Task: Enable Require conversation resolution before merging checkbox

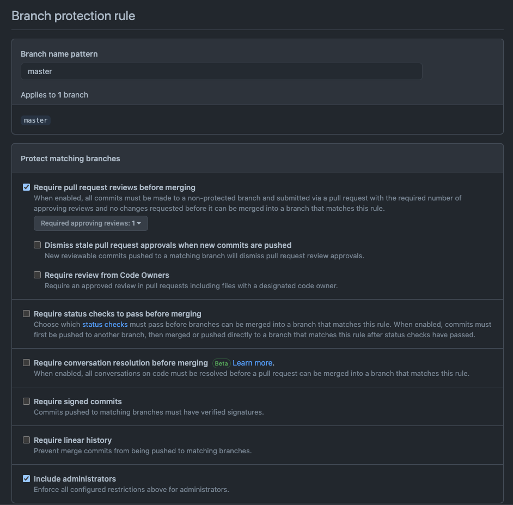Action: [x=27, y=363]
